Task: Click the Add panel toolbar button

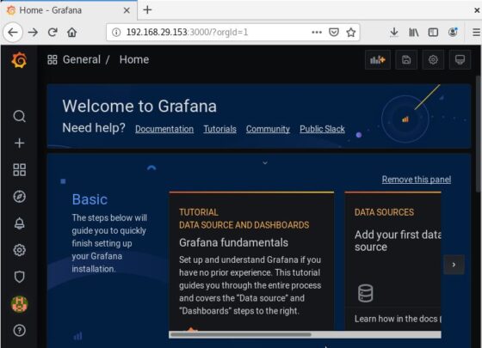Action: pyautogui.click(x=378, y=59)
